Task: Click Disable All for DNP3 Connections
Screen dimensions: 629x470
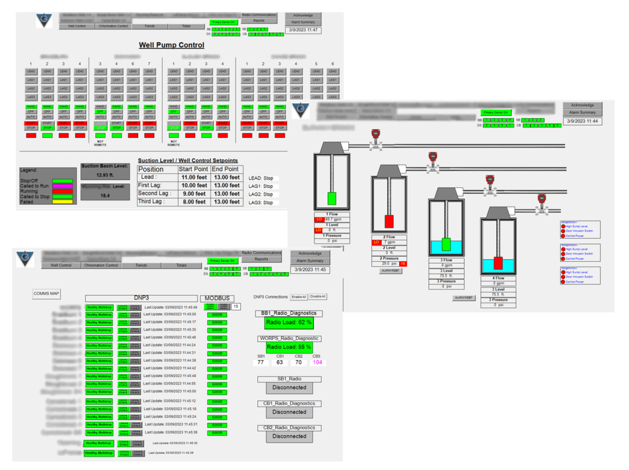Action: click(318, 297)
